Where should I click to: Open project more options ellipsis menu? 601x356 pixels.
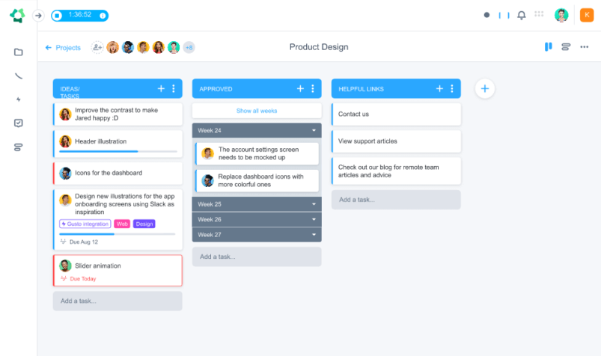coord(584,47)
